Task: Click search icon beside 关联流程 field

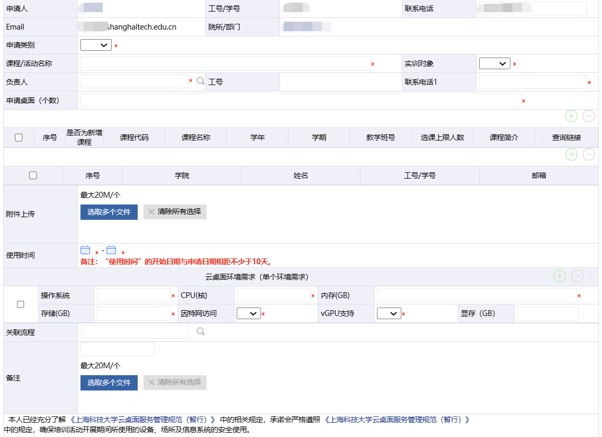Action: (x=200, y=332)
